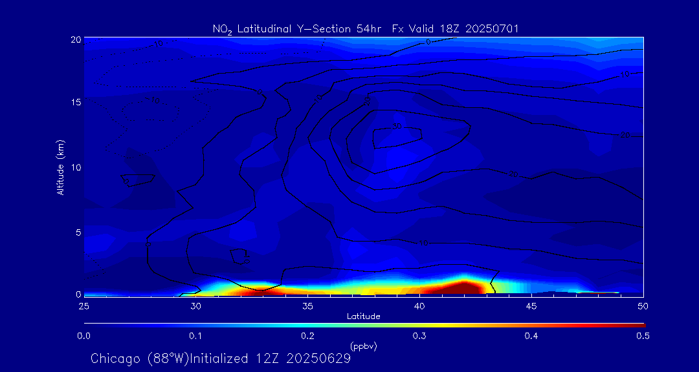Click the contour label 30 inside the plot
699x372 pixels.
point(397,127)
